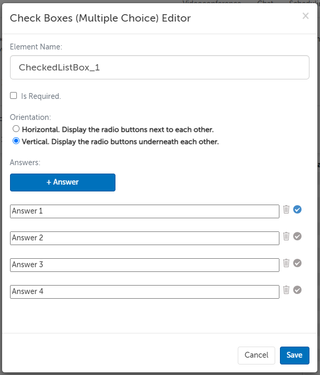The image size is (320, 375).
Task: Delete Answer 2 with trash icon
Action: tap(286, 236)
